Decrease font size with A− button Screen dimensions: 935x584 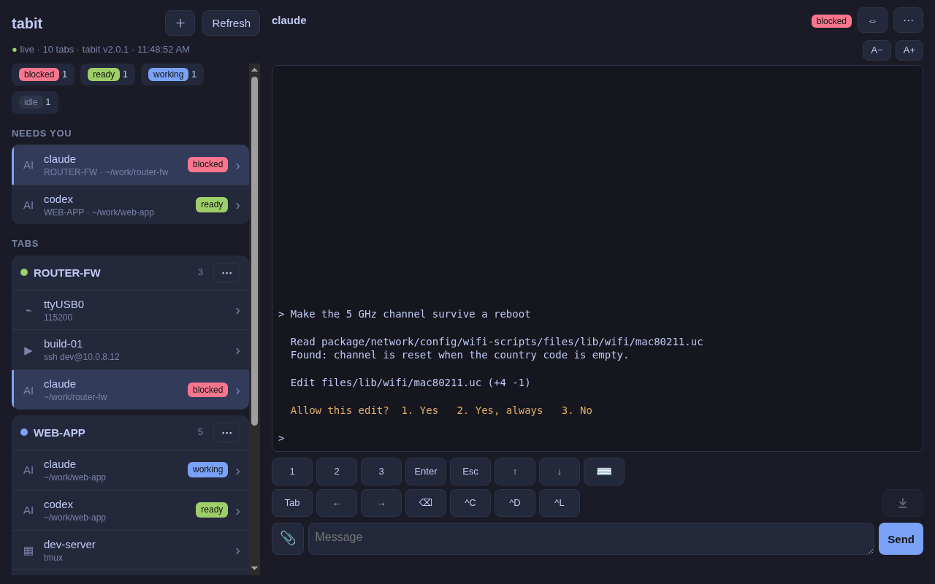click(877, 50)
